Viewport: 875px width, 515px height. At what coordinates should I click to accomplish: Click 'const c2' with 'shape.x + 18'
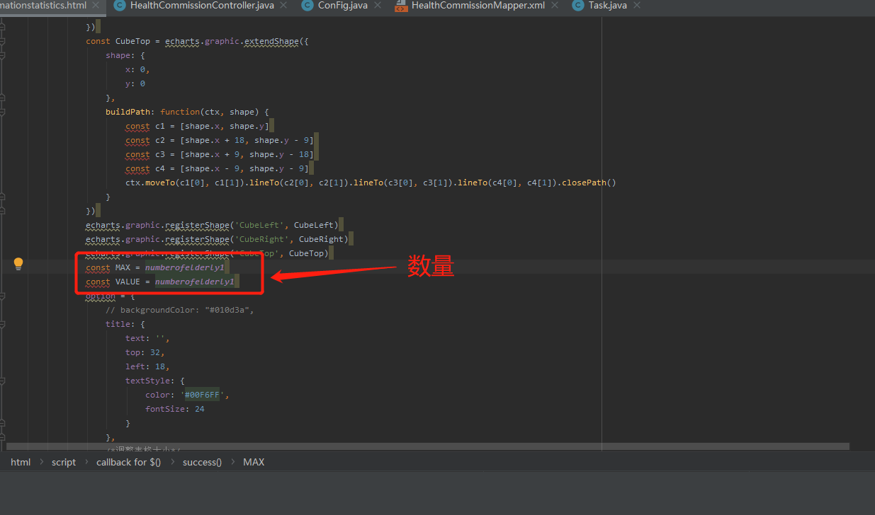220,140
